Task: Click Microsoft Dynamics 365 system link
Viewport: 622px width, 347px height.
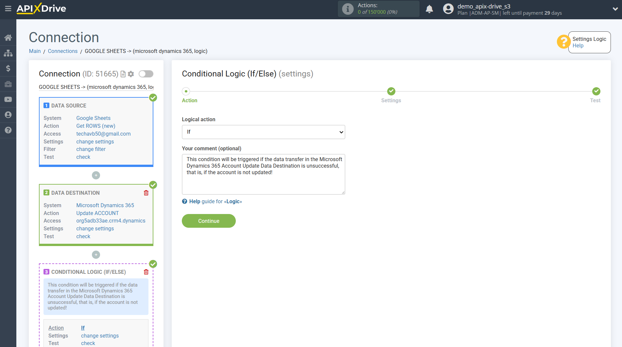Action: point(105,205)
